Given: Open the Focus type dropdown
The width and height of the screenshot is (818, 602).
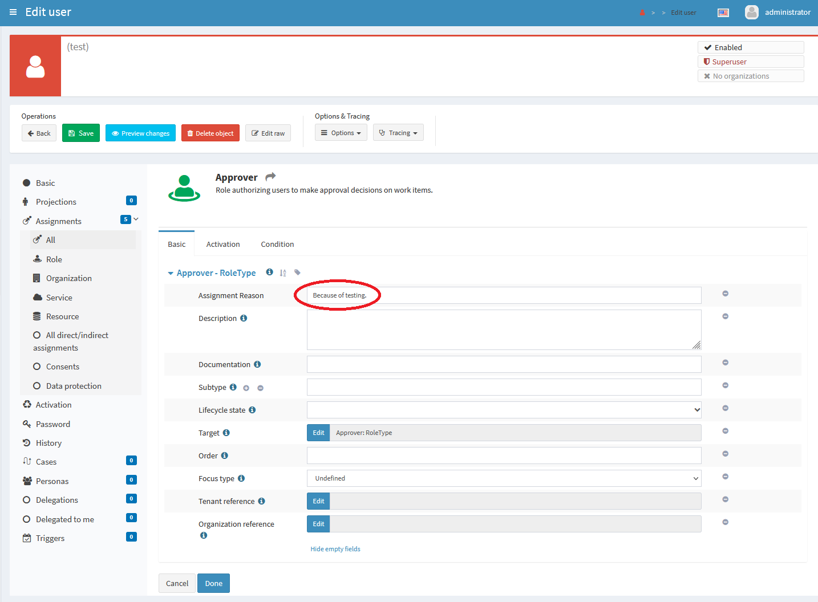Looking at the screenshot, I should click(504, 478).
